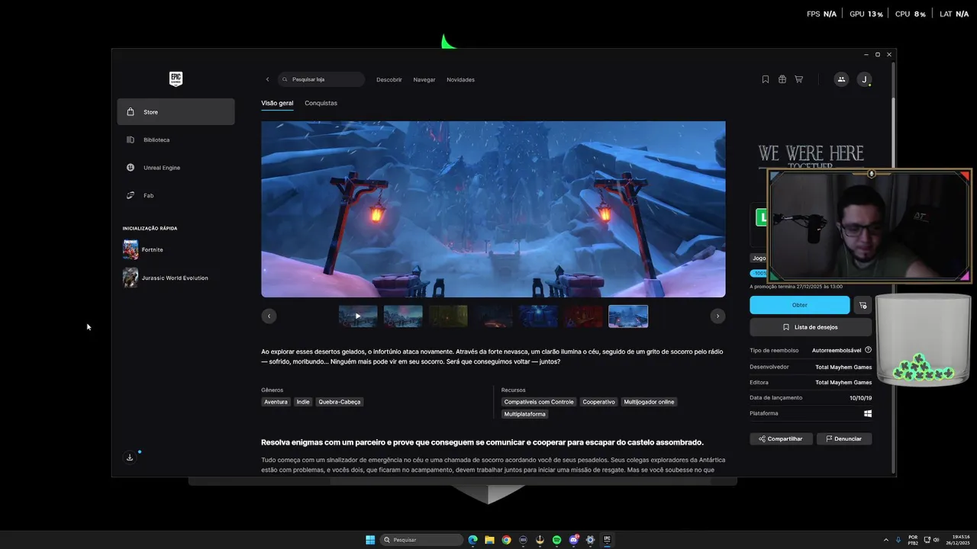Select the dark olive-colored thumbnail
This screenshot has width=977, height=549.
tap(448, 316)
